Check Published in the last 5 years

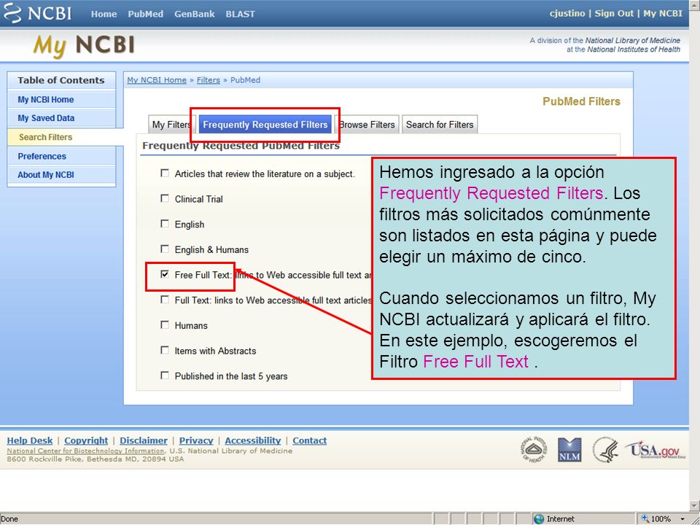tap(165, 375)
